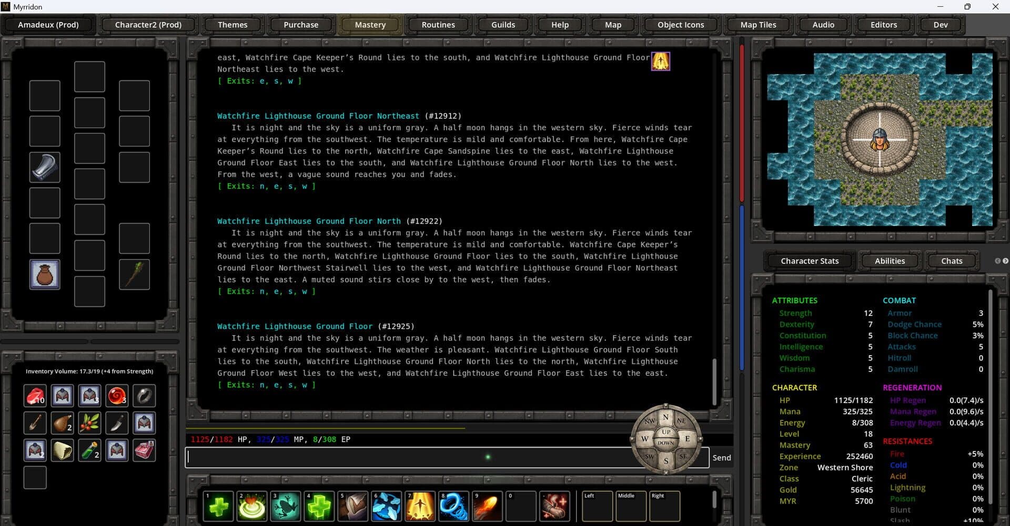Activate the golden ascension spell in slot 7

click(x=420, y=506)
